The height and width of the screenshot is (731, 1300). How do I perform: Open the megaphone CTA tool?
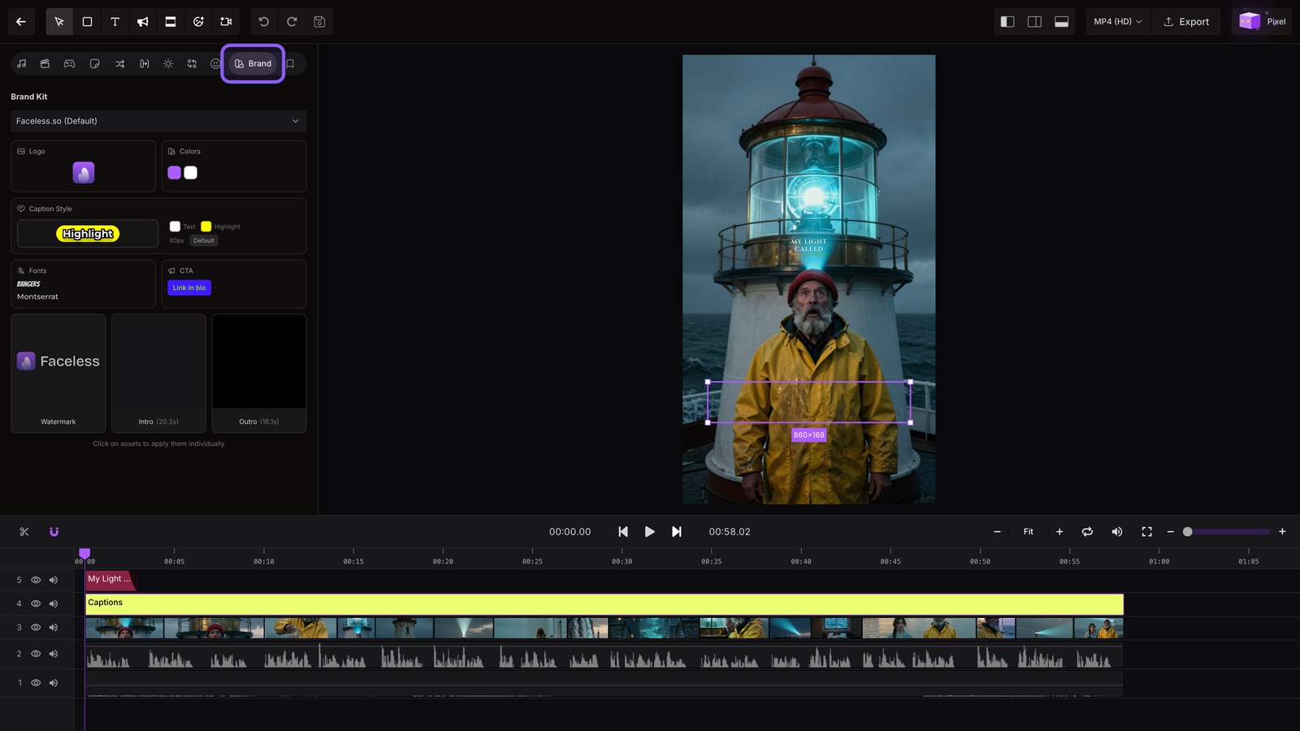point(143,22)
